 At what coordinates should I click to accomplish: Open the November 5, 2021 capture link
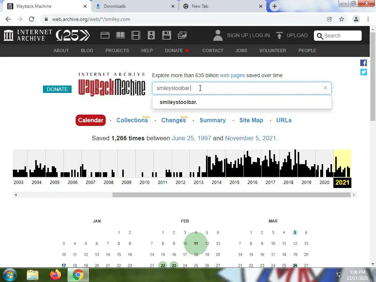click(x=250, y=138)
